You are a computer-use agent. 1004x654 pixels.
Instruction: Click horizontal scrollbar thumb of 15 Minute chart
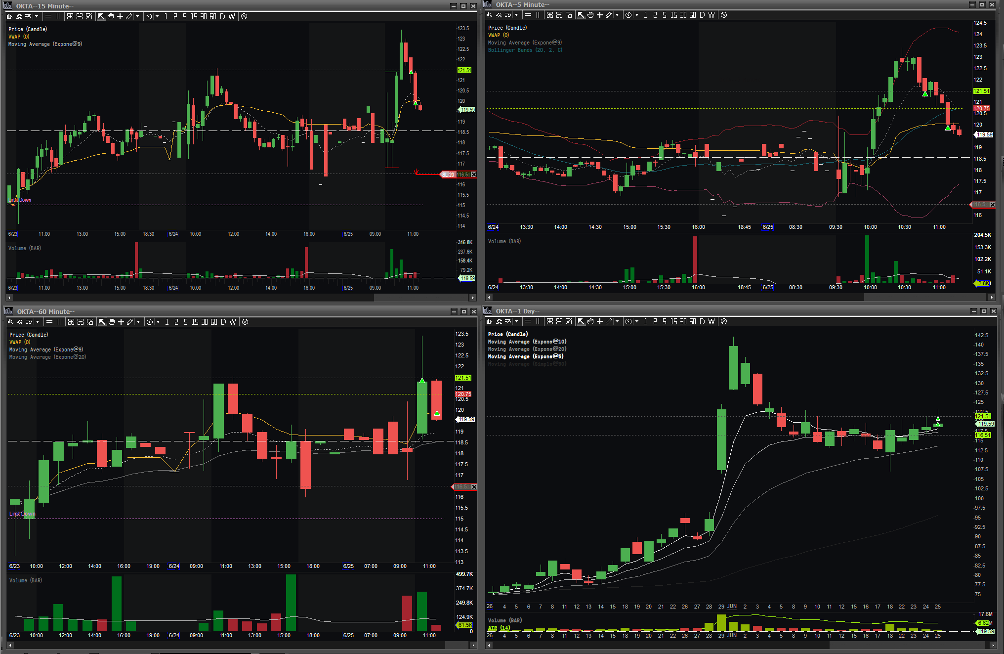[421, 298]
